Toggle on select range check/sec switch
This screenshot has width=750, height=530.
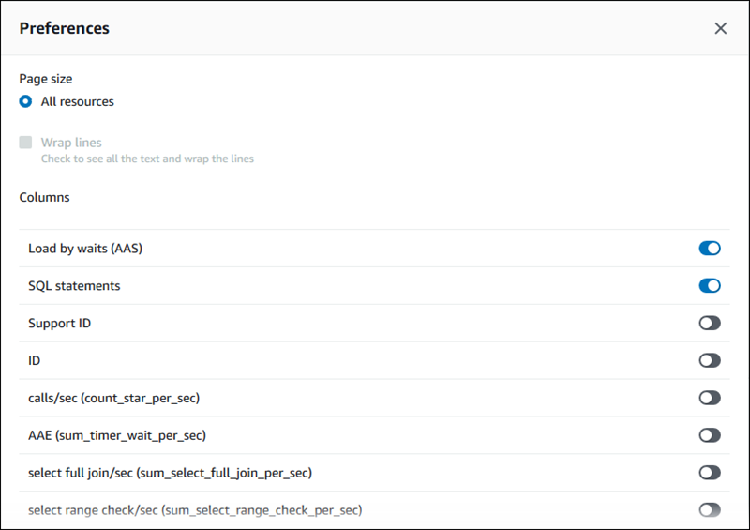coord(710,510)
